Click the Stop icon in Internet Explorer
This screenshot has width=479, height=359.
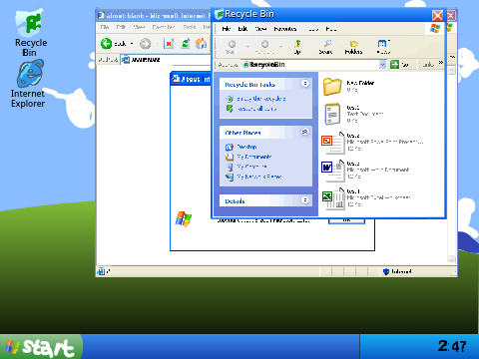169,43
